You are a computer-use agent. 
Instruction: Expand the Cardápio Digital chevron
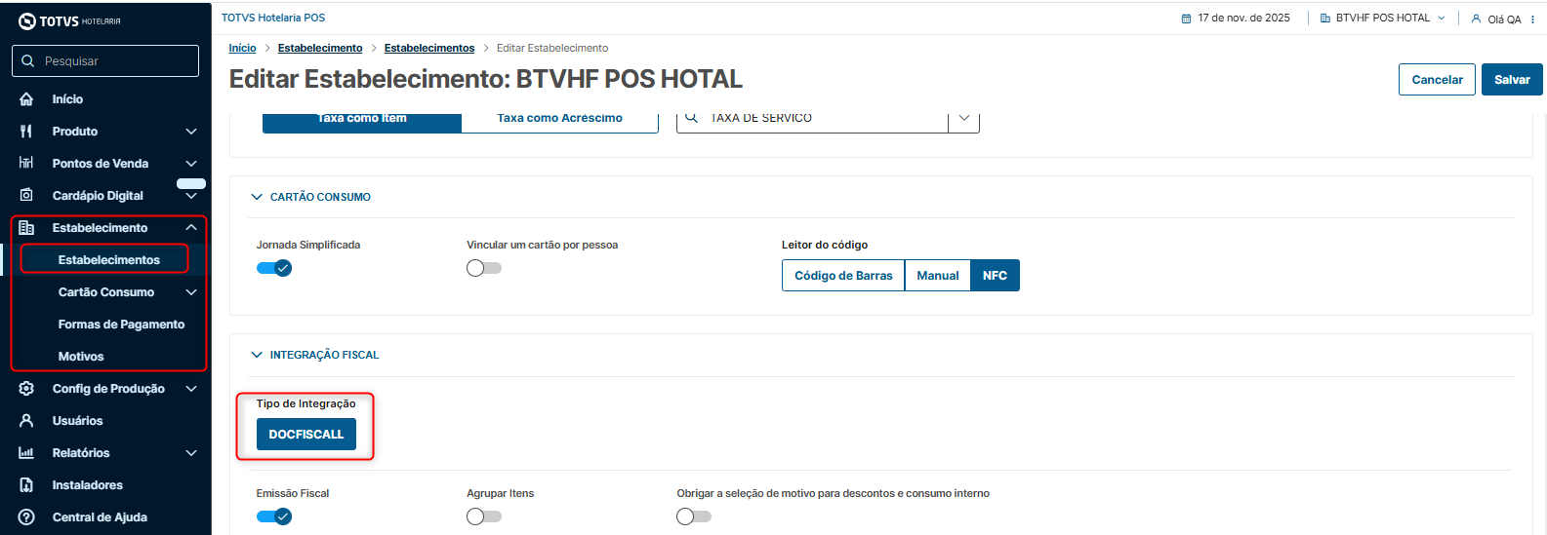(191, 196)
